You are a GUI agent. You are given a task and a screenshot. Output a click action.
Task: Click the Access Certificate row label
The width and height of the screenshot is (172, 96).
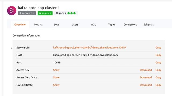tap(27, 78)
